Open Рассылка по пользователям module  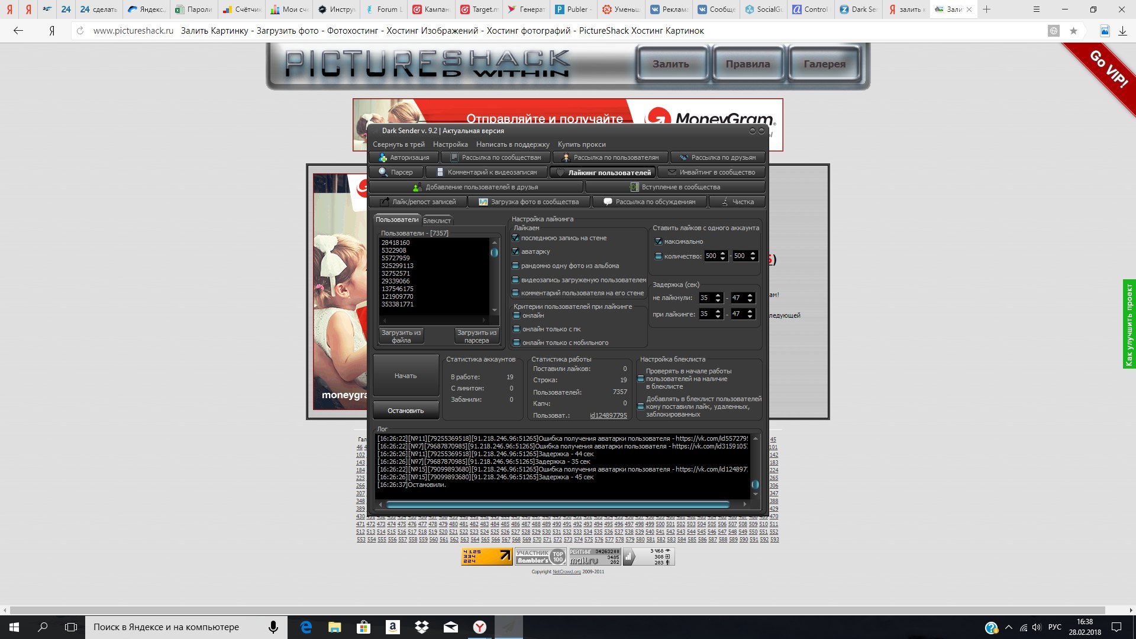pos(610,157)
